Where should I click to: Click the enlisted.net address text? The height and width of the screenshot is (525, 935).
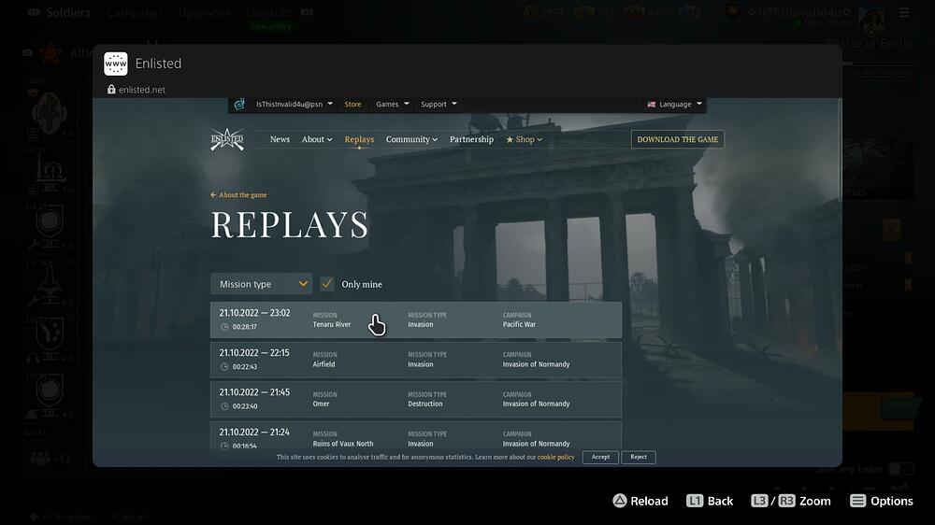(142, 90)
